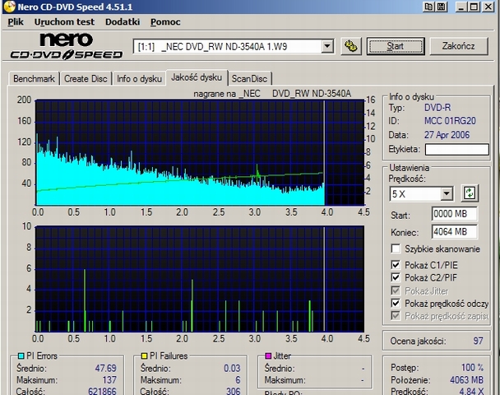The image size is (500, 395).
Task: Open the Plik menu
Action: pyautogui.click(x=16, y=21)
